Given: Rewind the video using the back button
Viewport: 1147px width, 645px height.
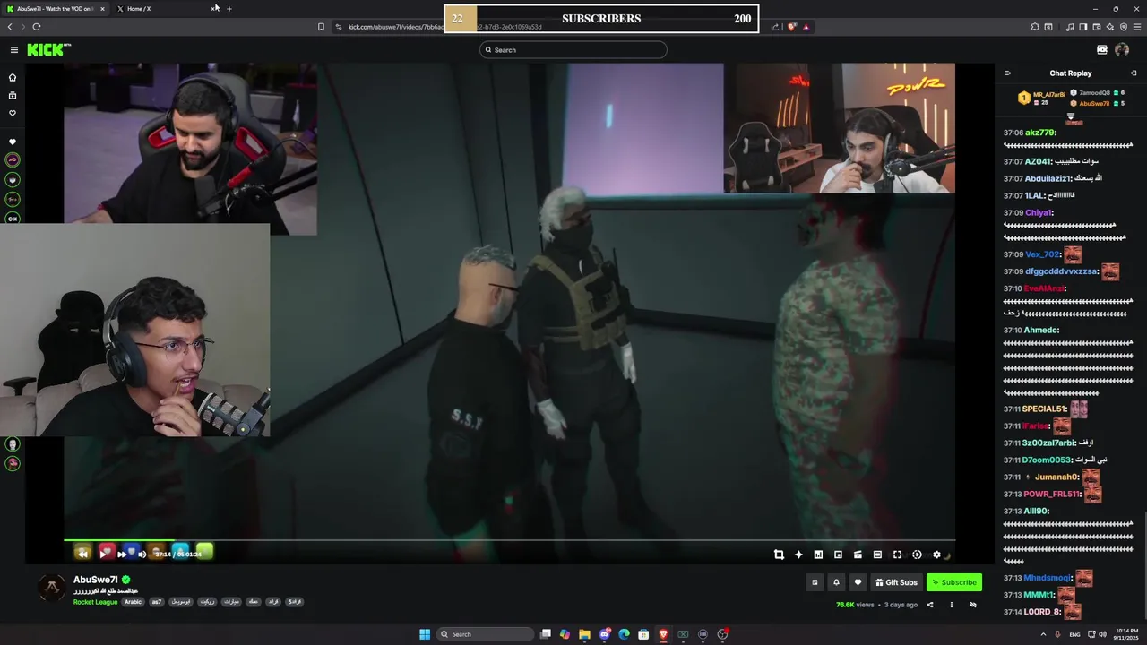Looking at the screenshot, I should 82,554.
